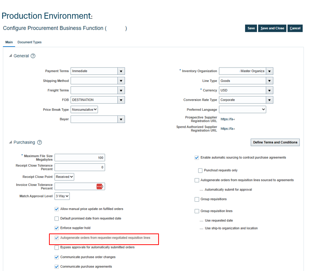The image size is (320, 271).
Task: Switch to Document Types tab
Action: coord(30,42)
